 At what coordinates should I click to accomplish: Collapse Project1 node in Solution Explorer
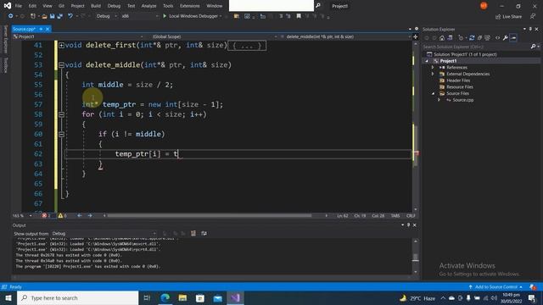427,61
